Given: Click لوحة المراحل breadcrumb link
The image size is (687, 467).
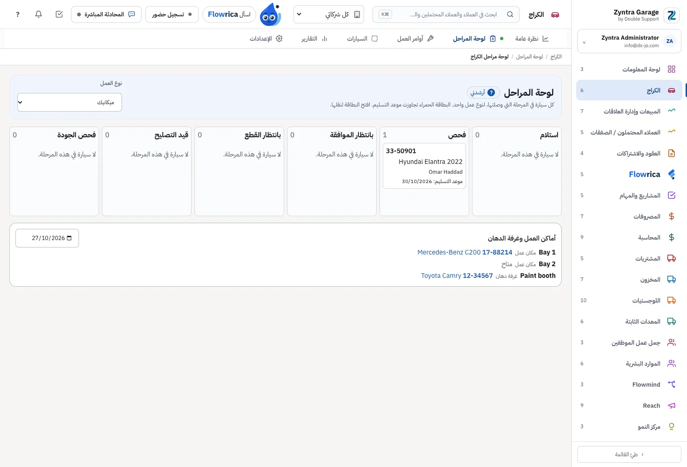Looking at the screenshot, I should tap(530, 57).
